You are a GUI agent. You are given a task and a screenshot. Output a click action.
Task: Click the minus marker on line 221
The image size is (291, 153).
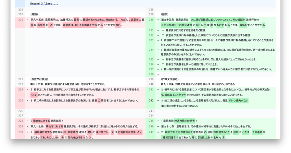[x=27, y=19]
